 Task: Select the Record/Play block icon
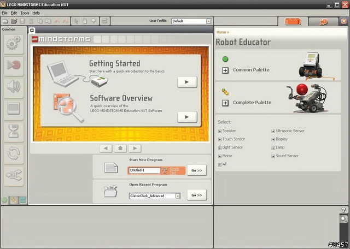[x=14, y=66]
